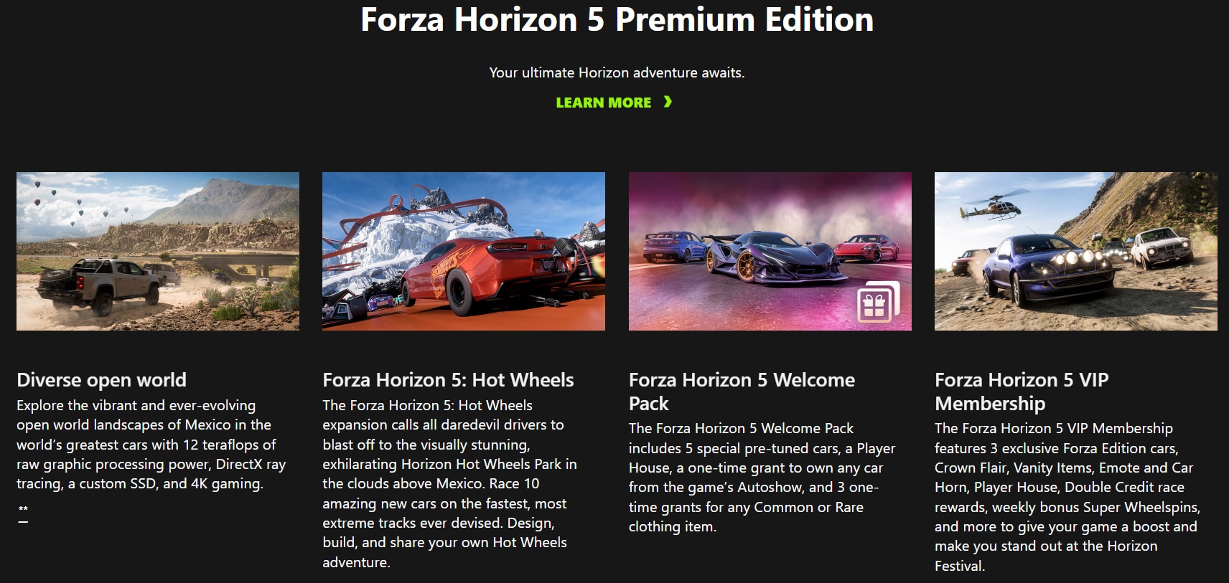This screenshot has height=583, width=1229.
Task: Open the Forza Horizon 5 VIP Membership heading
Action: (1022, 392)
